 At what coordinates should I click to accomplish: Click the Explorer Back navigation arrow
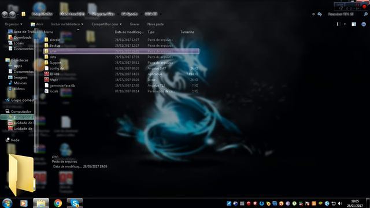5,14
